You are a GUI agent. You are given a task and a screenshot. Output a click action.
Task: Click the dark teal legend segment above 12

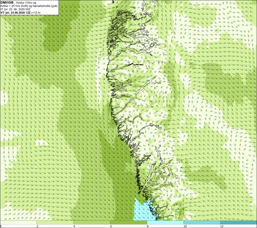coord(239,222)
